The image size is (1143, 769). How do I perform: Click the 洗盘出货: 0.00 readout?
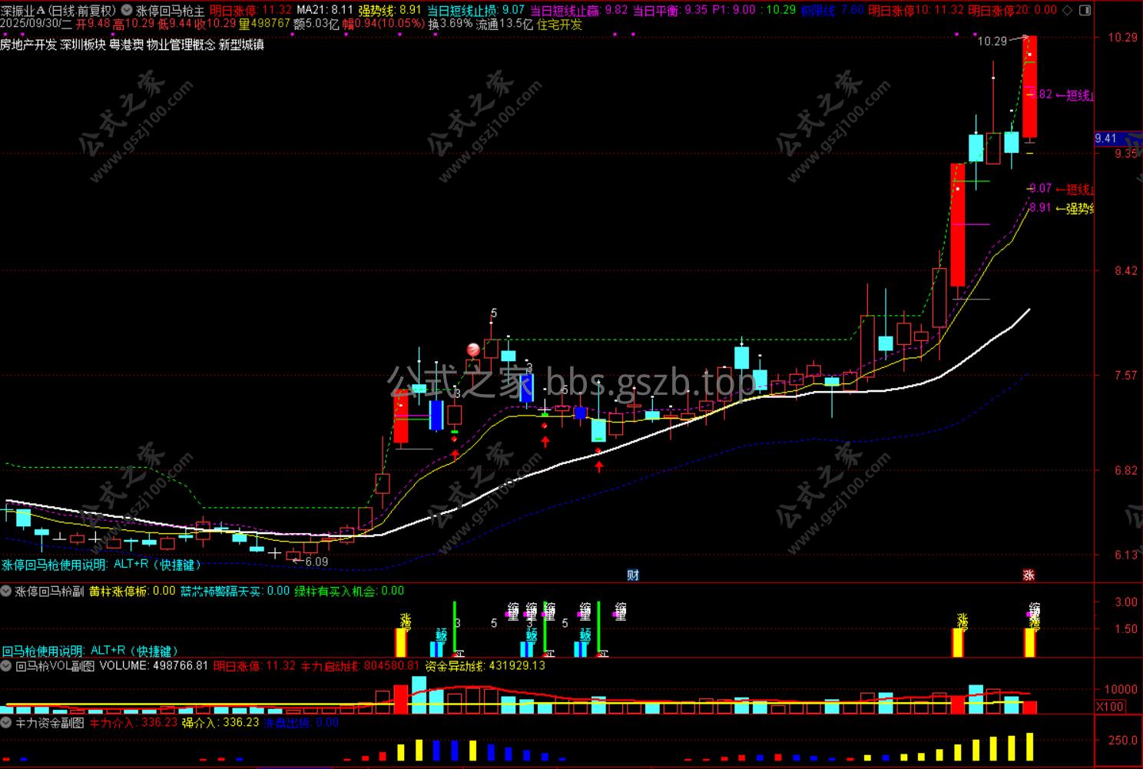coord(301,723)
